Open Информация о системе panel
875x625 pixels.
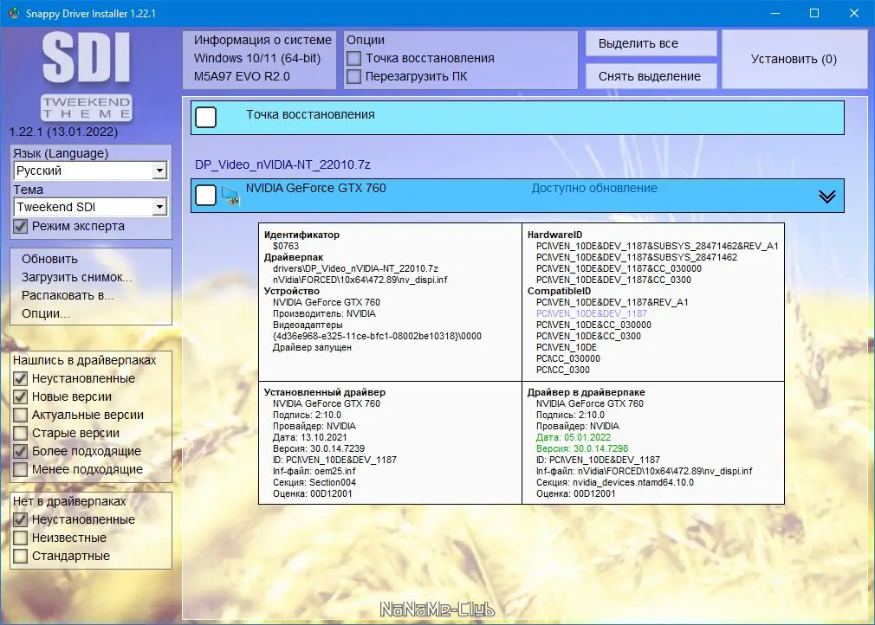coord(260,59)
